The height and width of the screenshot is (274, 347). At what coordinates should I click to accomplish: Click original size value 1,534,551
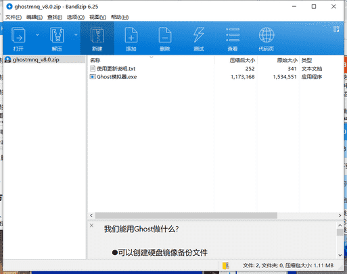point(285,77)
